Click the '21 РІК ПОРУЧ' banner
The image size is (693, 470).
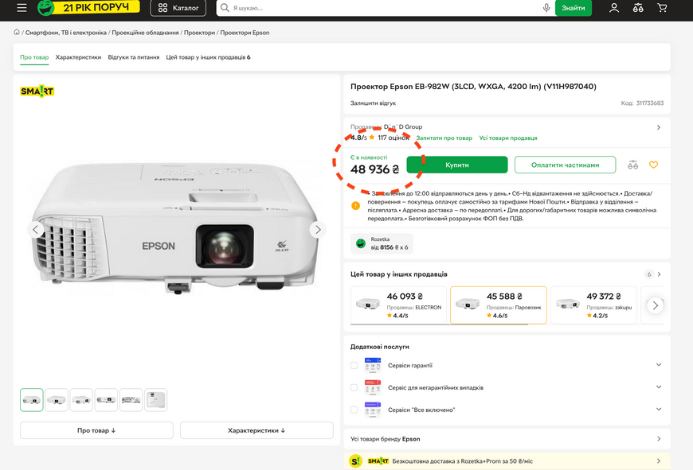click(96, 7)
